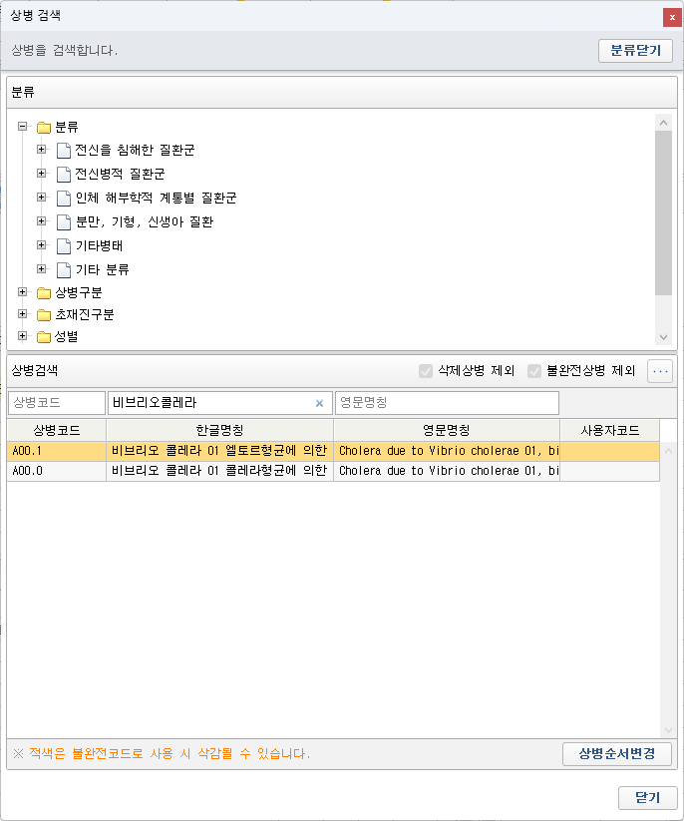Open the more options ellipsis button
The height and width of the screenshot is (821, 684).
point(660,371)
